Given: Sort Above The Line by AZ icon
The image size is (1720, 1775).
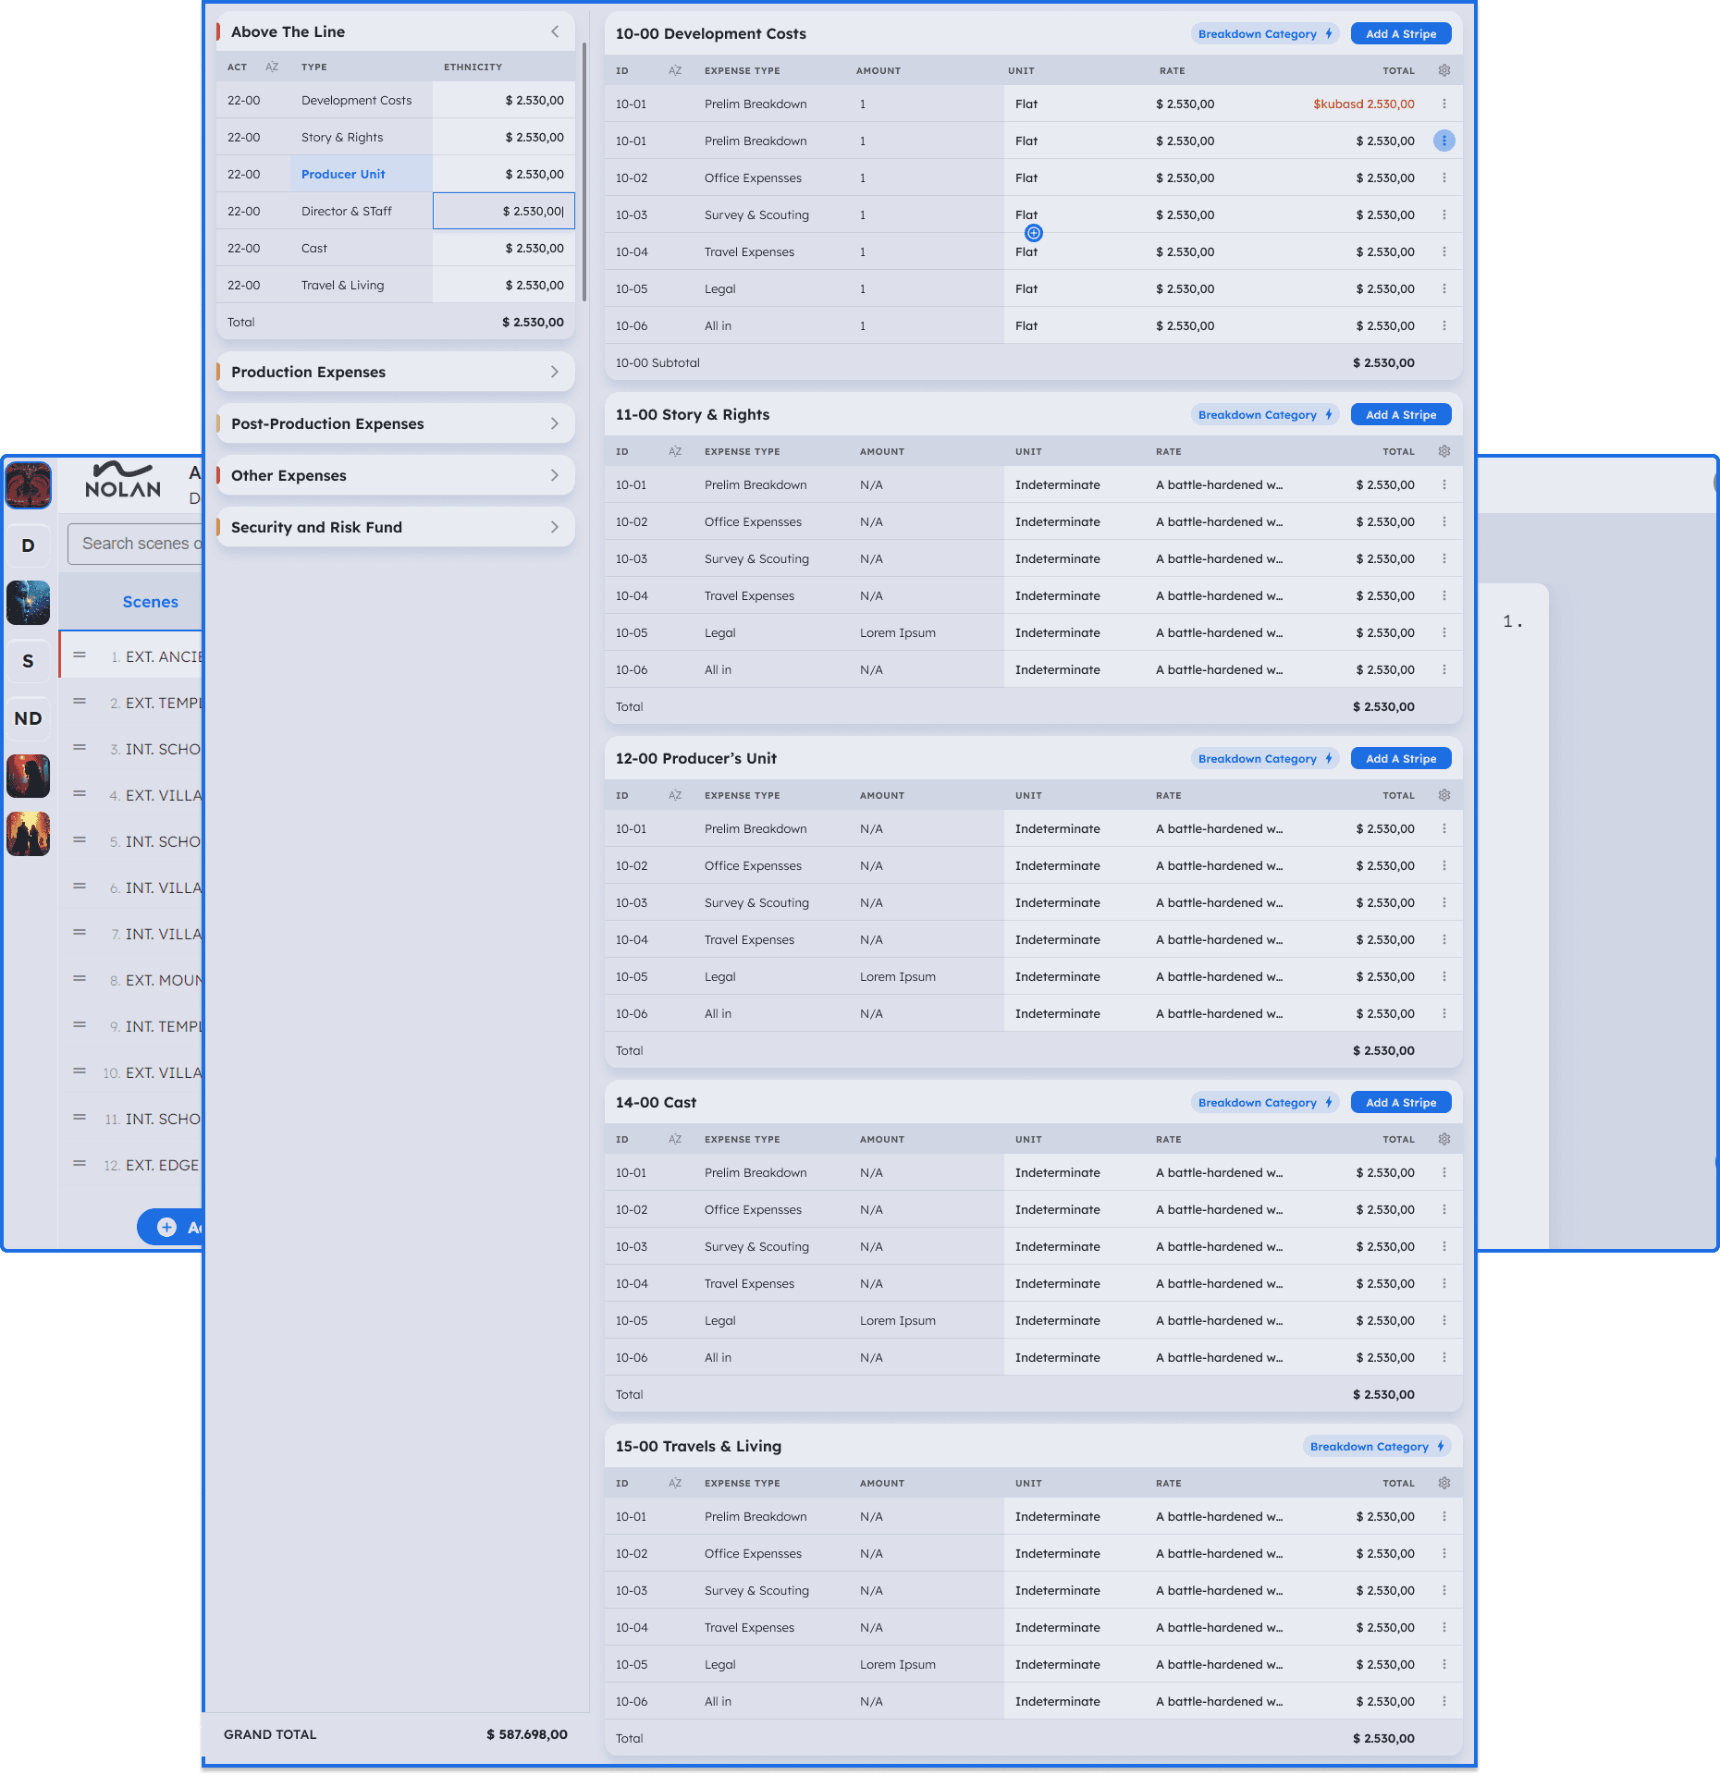Looking at the screenshot, I should click(272, 67).
